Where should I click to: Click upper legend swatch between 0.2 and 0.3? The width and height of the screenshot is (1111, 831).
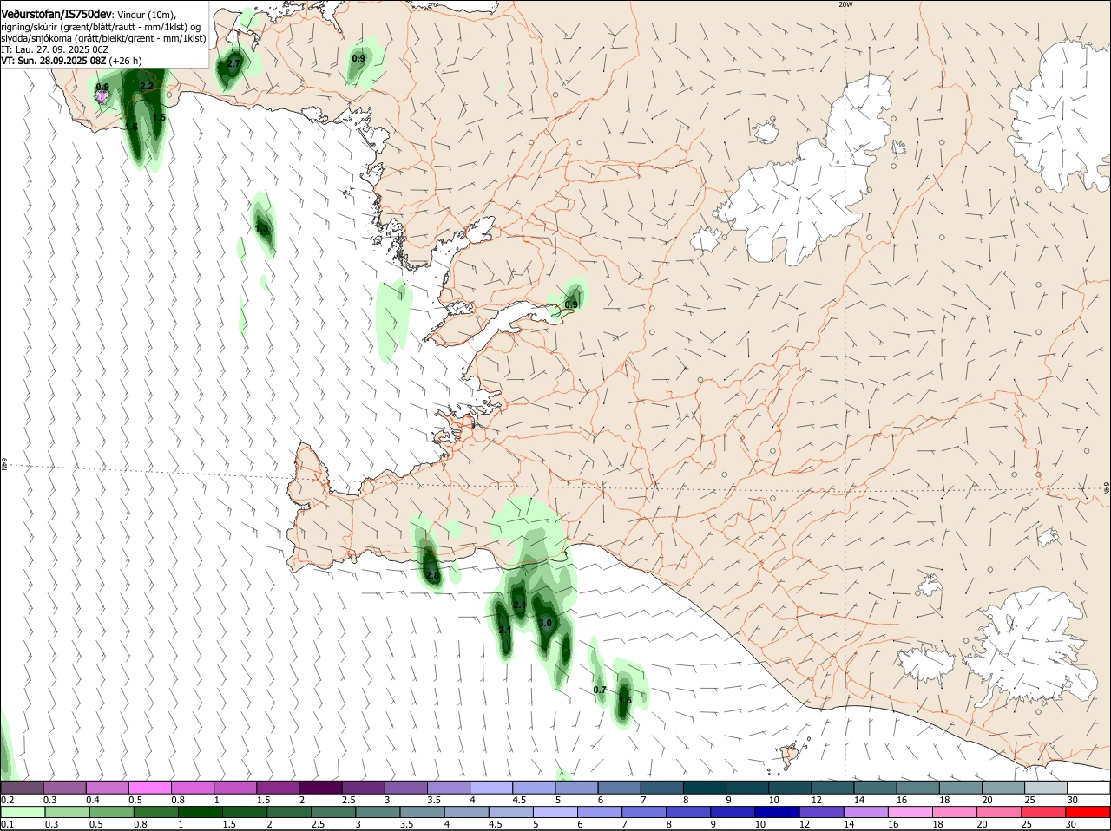[x=22, y=788]
